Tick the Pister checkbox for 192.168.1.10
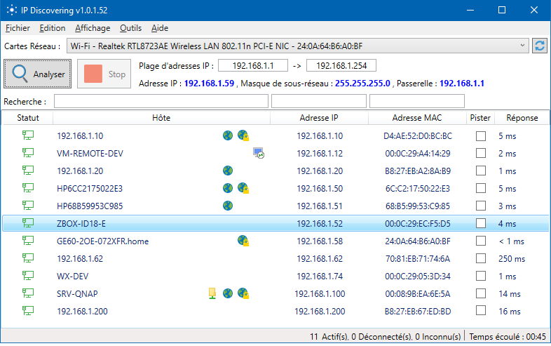551x346 pixels. coord(481,136)
